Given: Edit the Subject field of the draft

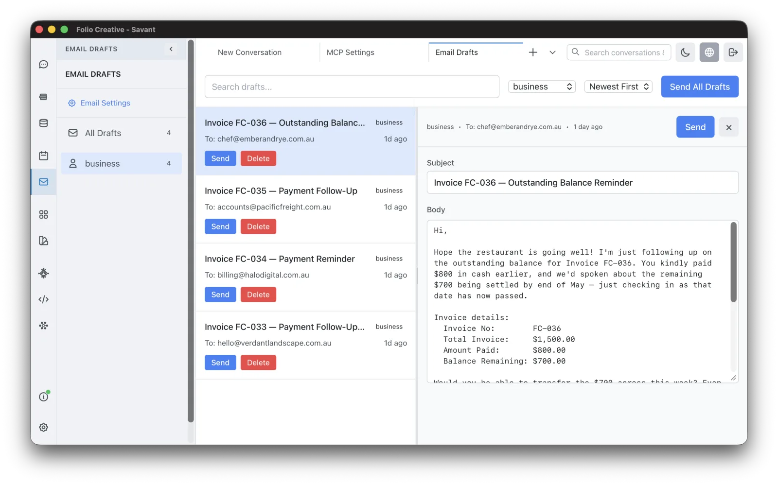Looking at the screenshot, I should [x=583, y=183].
